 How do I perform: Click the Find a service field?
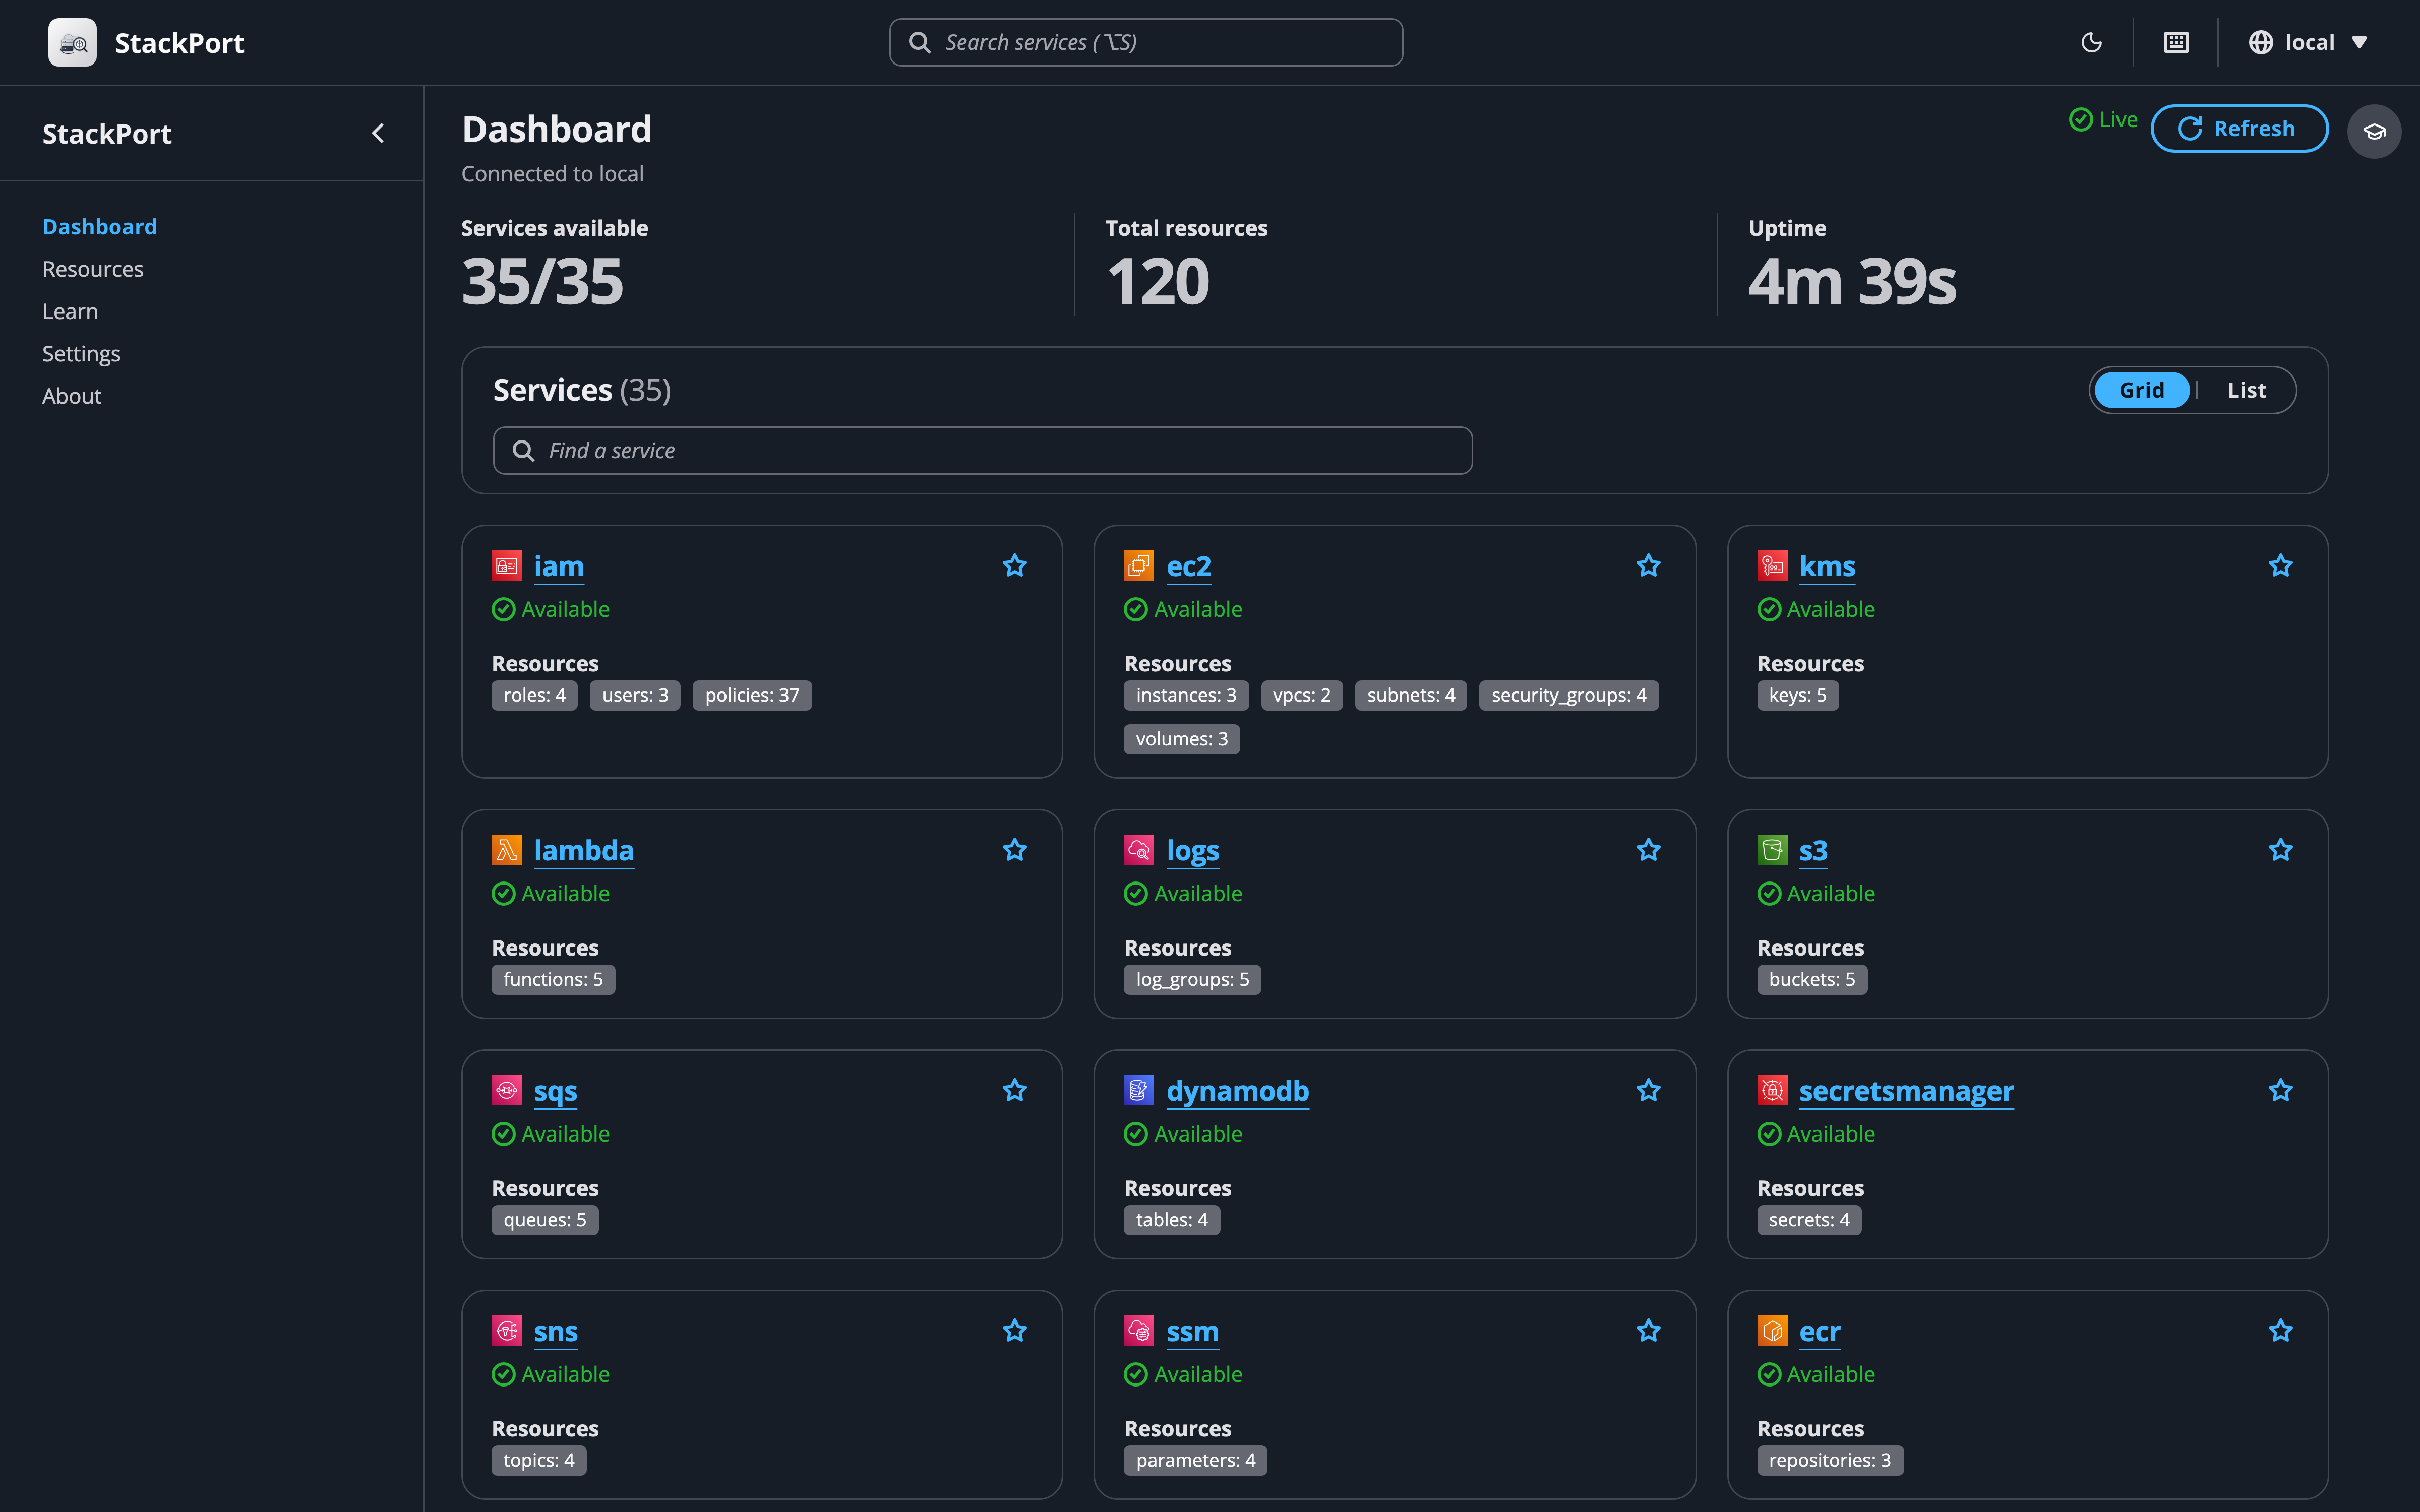pos(982,451)
